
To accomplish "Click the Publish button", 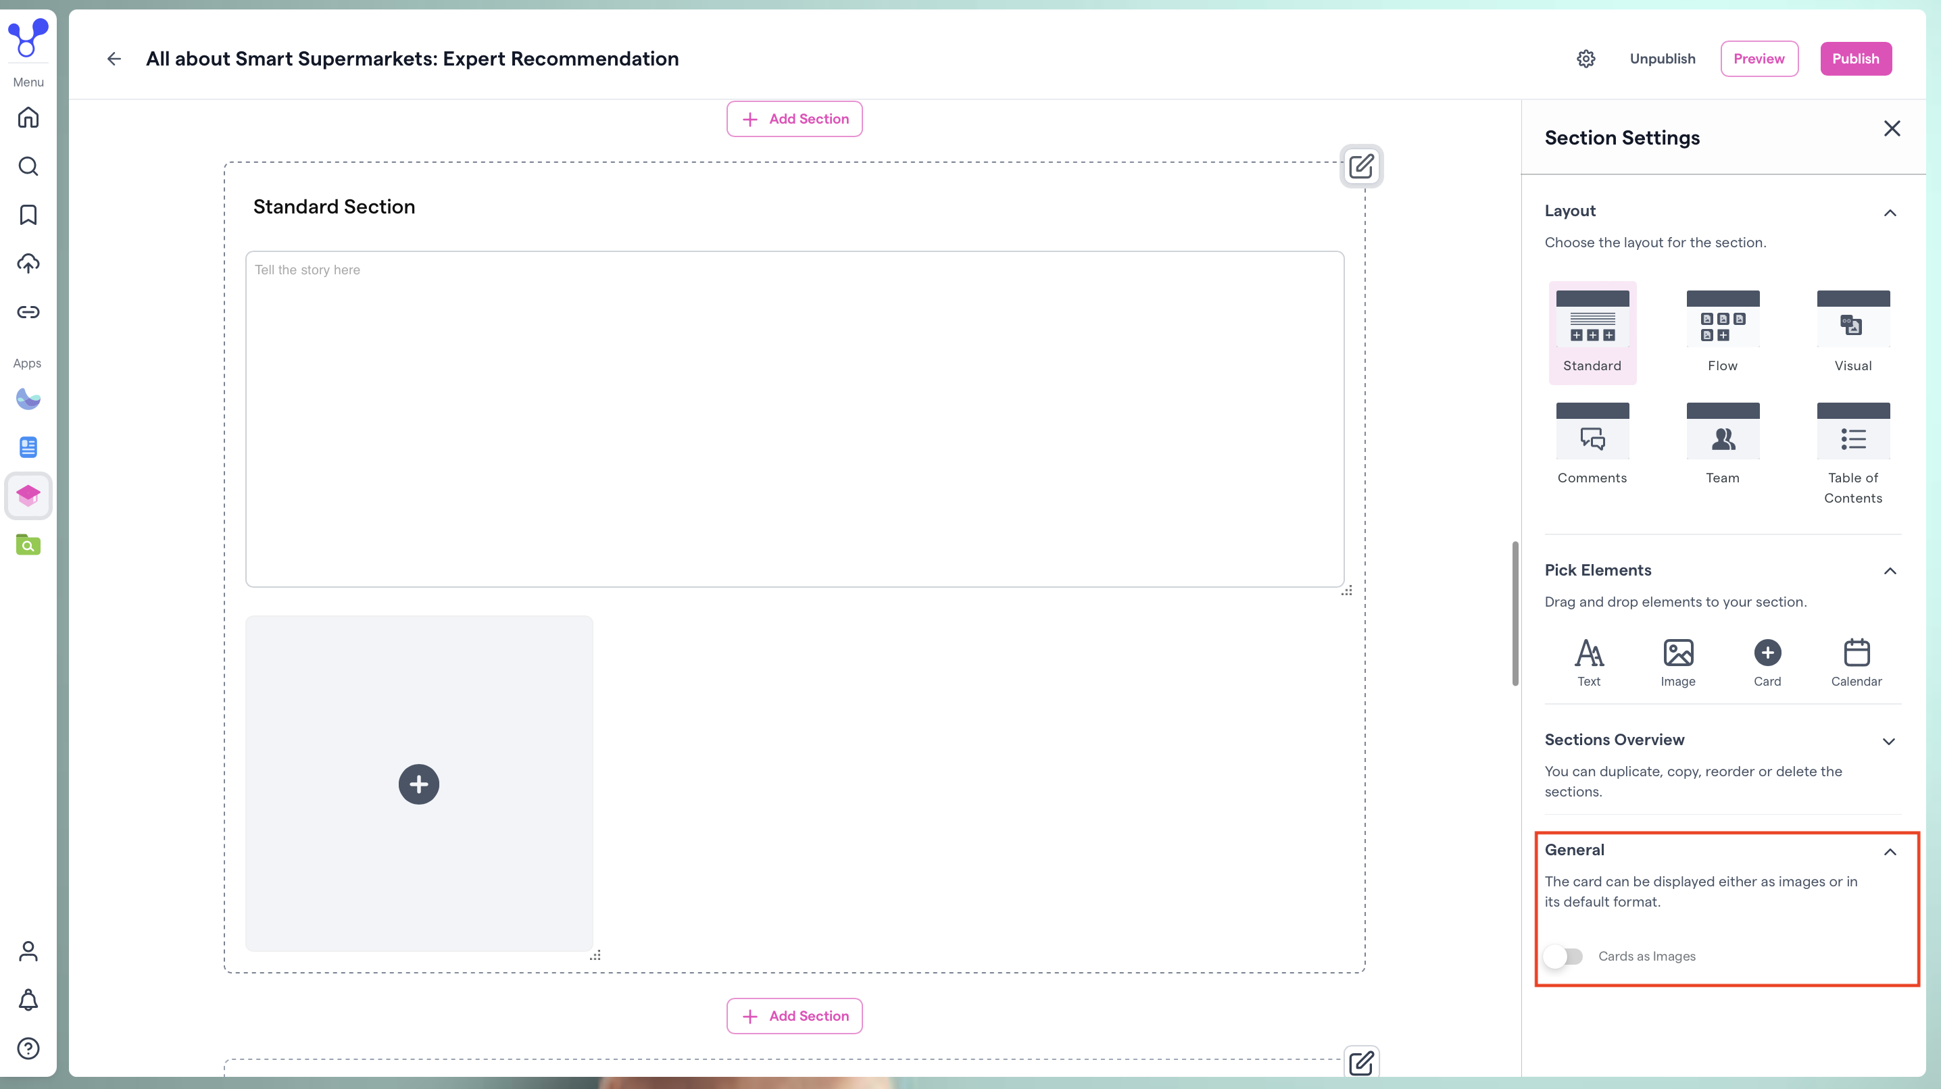I will (x=1855, y=59).
